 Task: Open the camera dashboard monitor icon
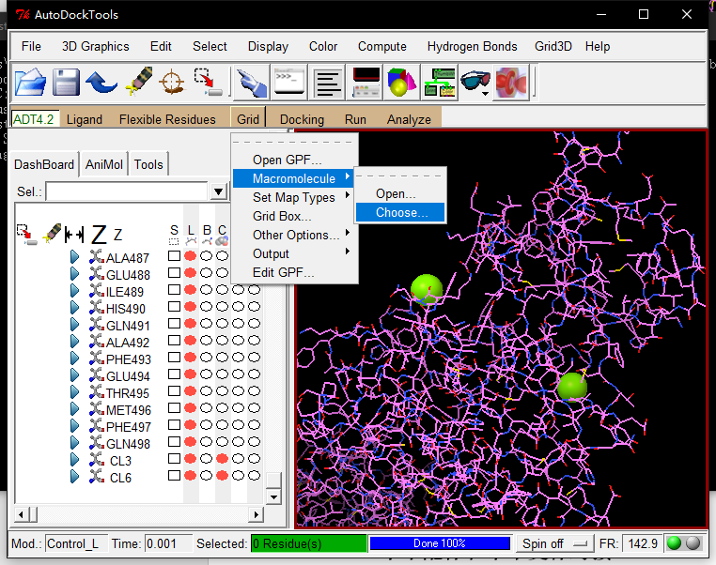point(366,83)
